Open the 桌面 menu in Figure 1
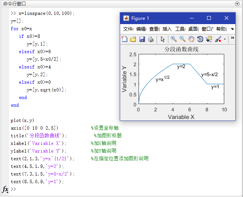243x197 pixels. 193,29
